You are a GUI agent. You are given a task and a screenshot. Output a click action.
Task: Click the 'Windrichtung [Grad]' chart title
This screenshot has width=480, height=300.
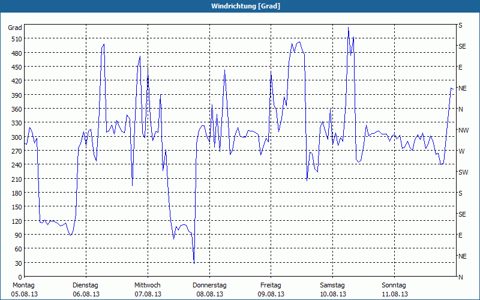click(x=245, y=6)
